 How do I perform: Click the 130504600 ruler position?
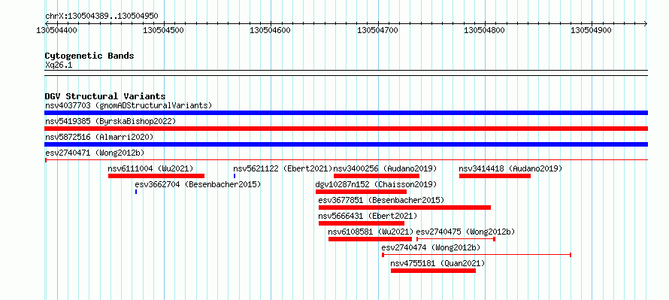coord(270,30)
